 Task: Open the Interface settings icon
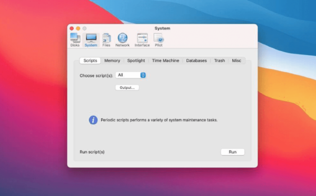(x=142, y=40)
